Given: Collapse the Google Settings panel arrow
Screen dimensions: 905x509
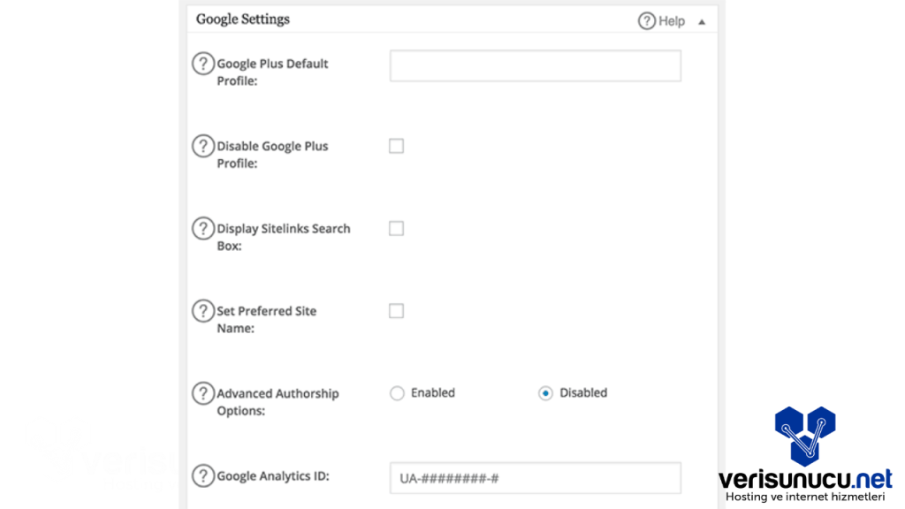Looking at the screenshot, I should click(x=702, y=21).
